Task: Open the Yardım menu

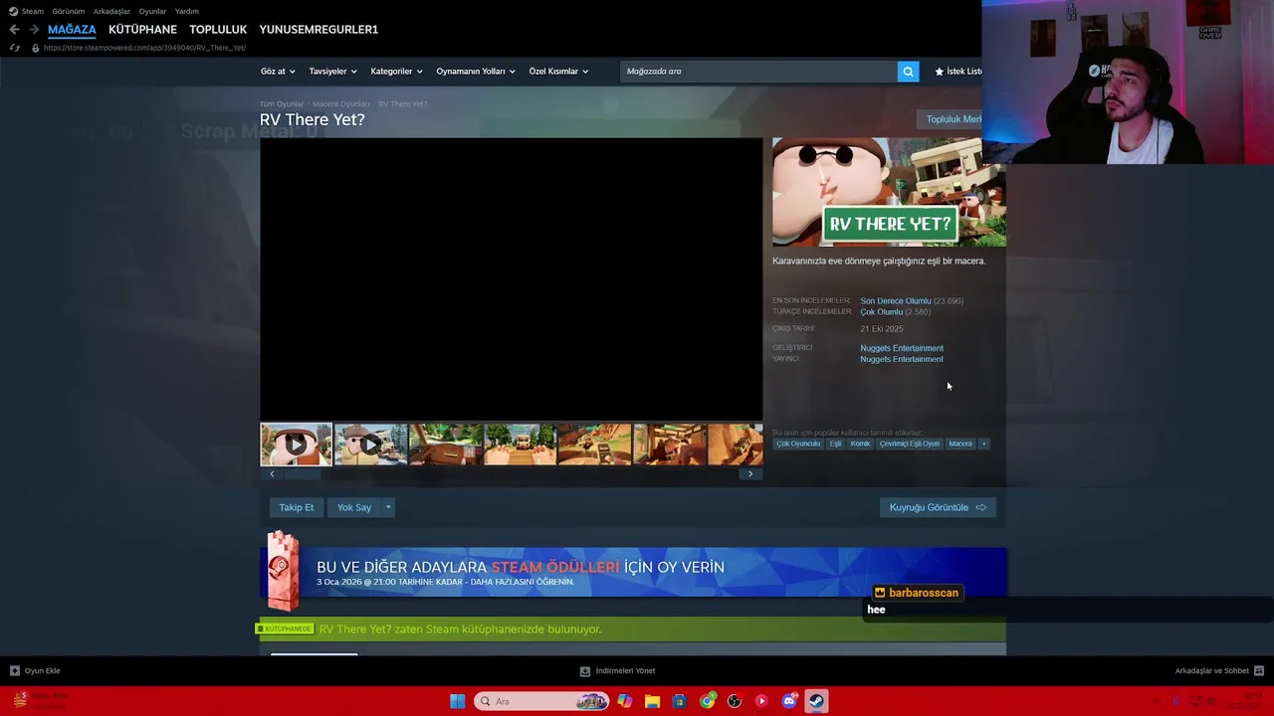Action: coord(187,11)
